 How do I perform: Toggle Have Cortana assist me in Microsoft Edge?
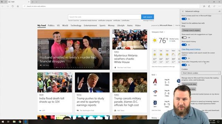pos(184,19)
